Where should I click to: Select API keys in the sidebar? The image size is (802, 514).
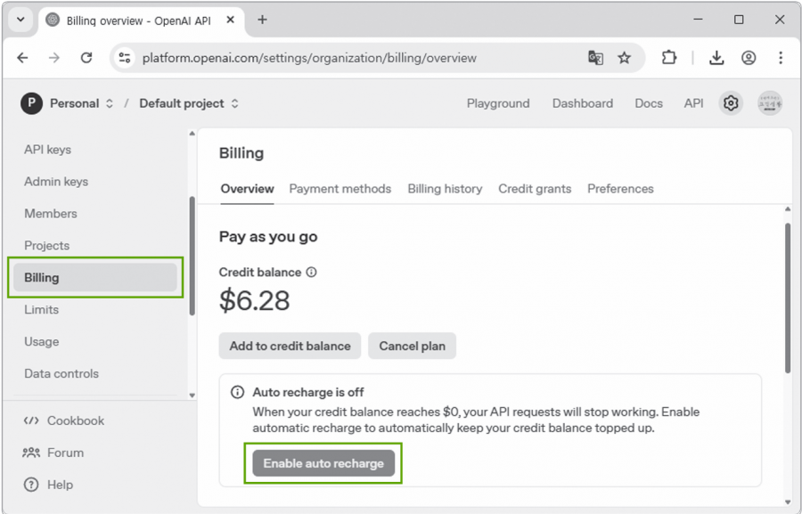click(x=47, y=150)
